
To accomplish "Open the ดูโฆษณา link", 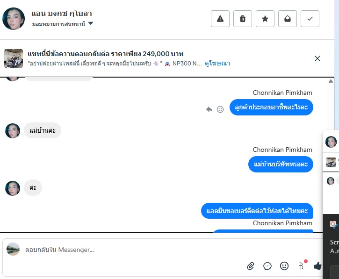I will click(x=217, y=63).
